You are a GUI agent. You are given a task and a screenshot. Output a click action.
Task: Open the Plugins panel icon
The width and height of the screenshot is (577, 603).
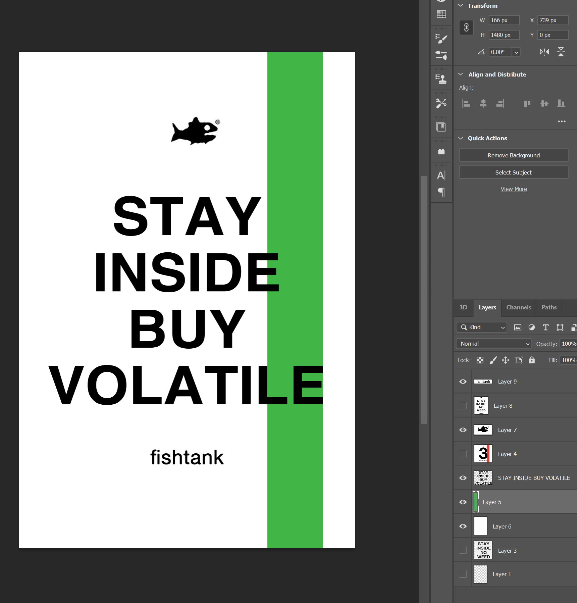pyautogui.click(x=441, y=151)
